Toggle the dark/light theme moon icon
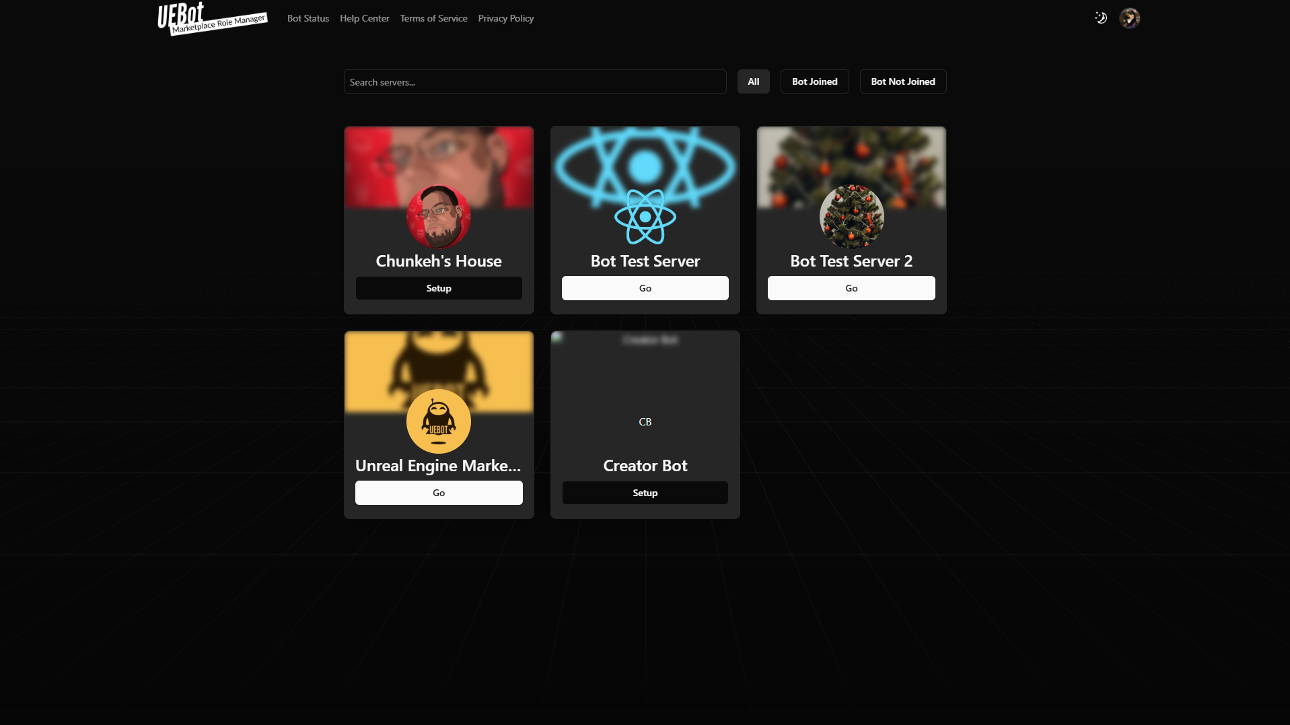The height and width of the screenshot is (725, 1290). click(1101, 18)
